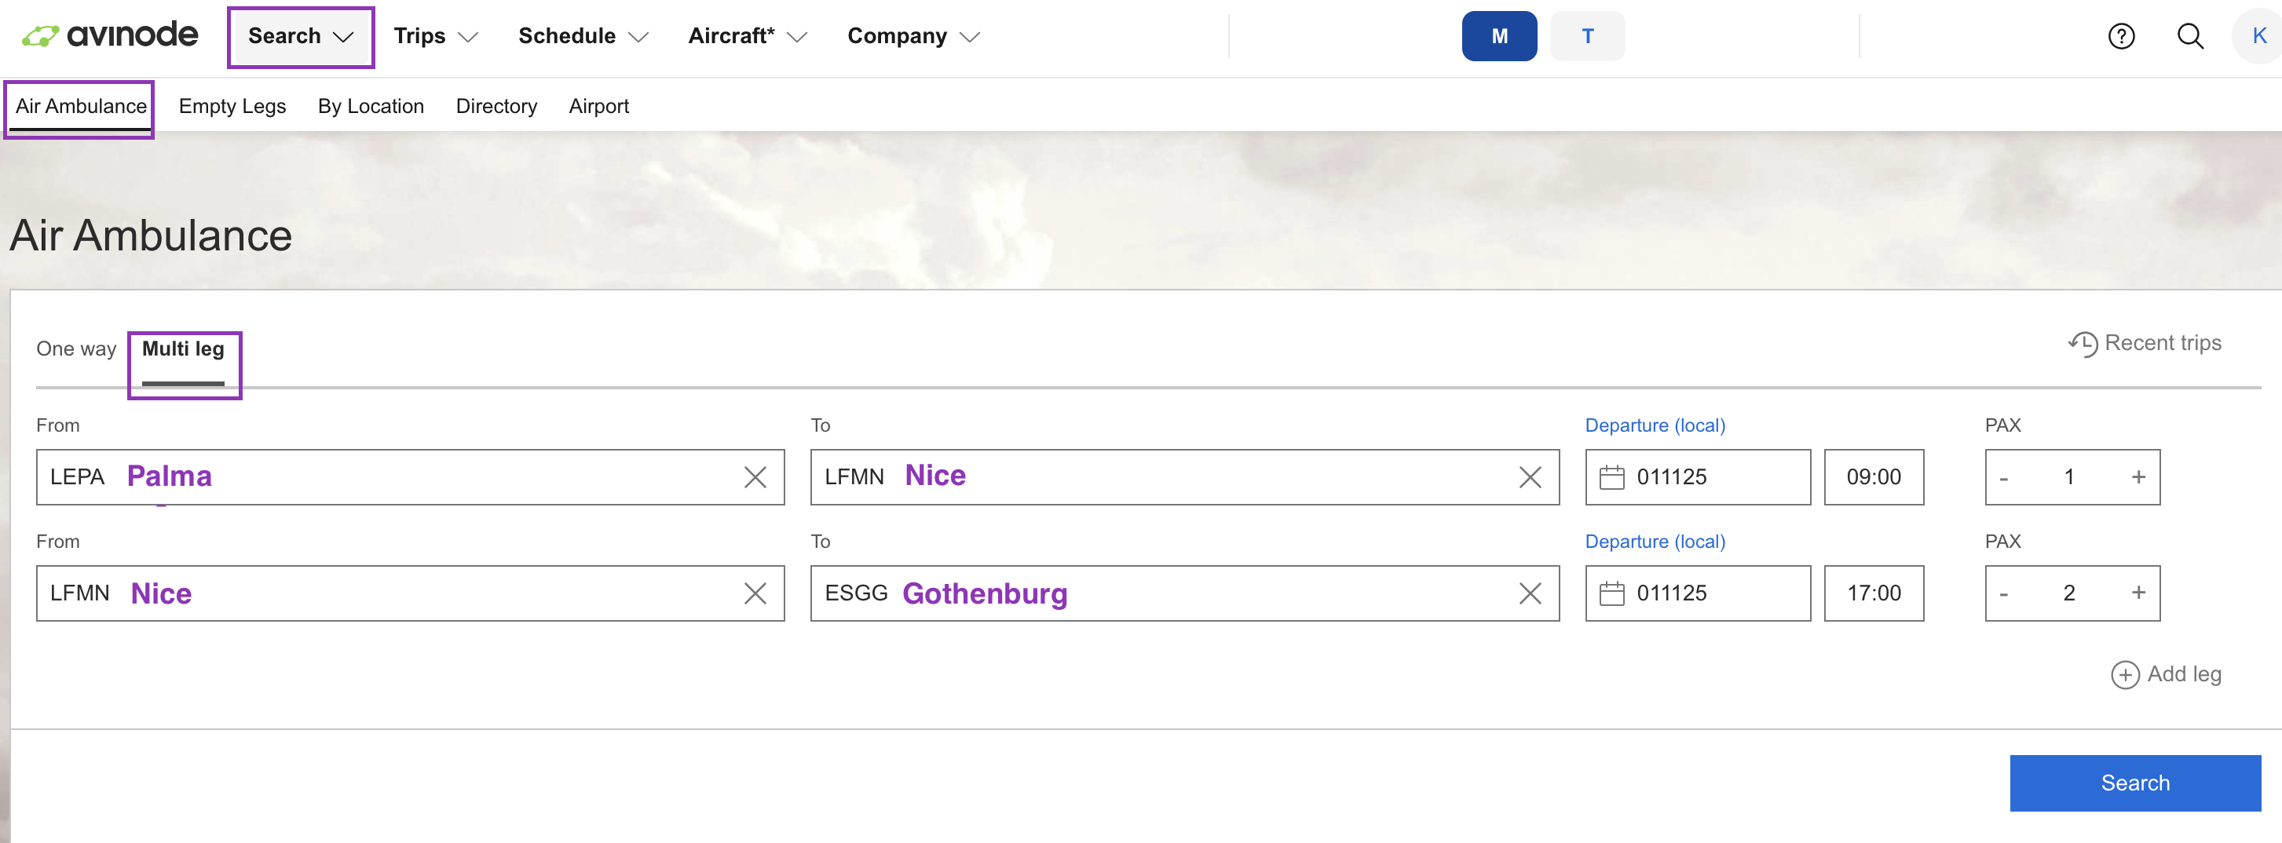Go to the Directory tab
The width and height of the screenshot is (2282, 843).
click(496, 106)
